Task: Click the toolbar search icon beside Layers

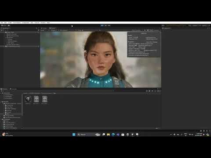Action: [190, 25]
